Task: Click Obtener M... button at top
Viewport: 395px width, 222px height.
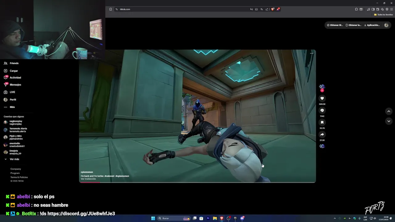Action: point(335,25)
